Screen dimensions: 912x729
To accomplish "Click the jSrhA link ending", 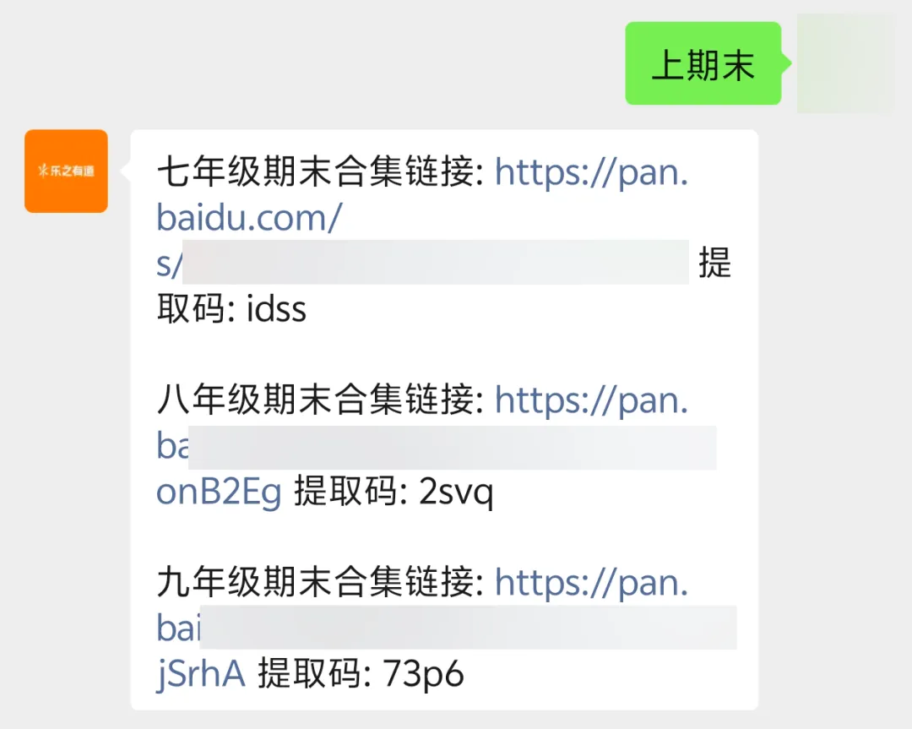I will point(201,674).
